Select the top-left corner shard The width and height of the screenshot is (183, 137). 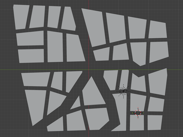coord(21,17)
